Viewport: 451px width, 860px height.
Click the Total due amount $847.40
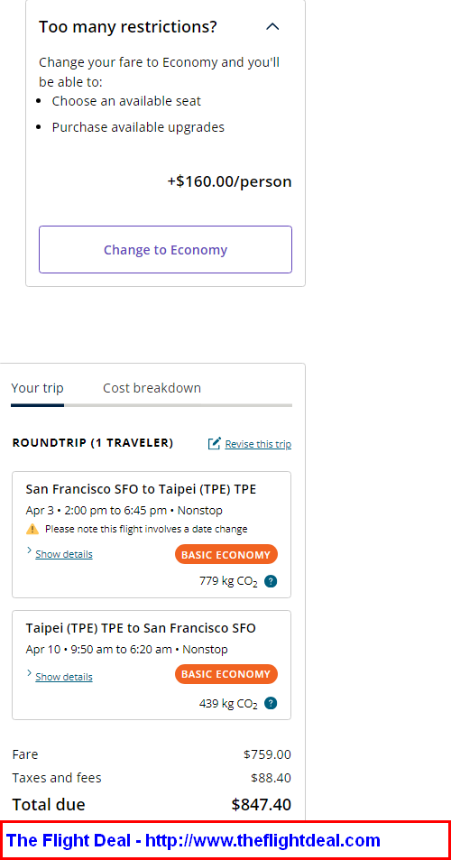pos(262,805)
